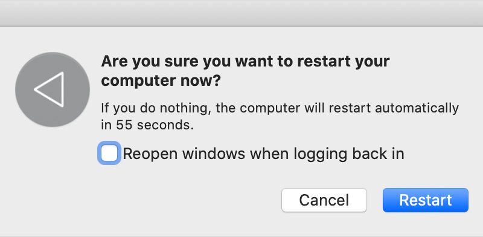Click the word 'windows' in the checkbox label
This screenshot has height=237, width=483.
click(214, 154)
